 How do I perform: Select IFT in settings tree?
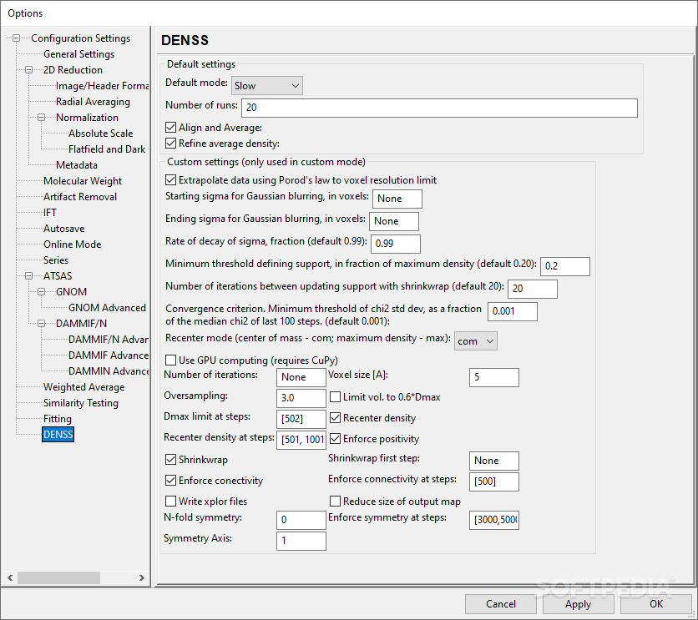tap(50, 213)
